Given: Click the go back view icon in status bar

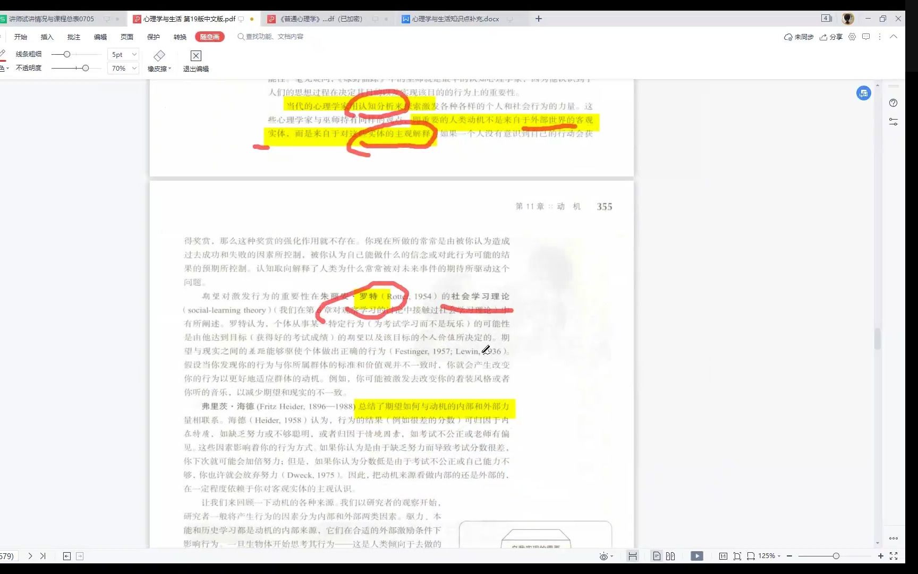Looking at the screenshot, I should point(67,556).
